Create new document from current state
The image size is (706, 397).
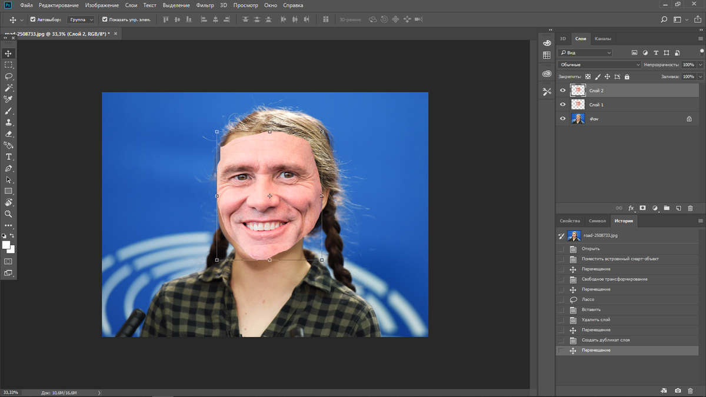(x=664, y=391)
